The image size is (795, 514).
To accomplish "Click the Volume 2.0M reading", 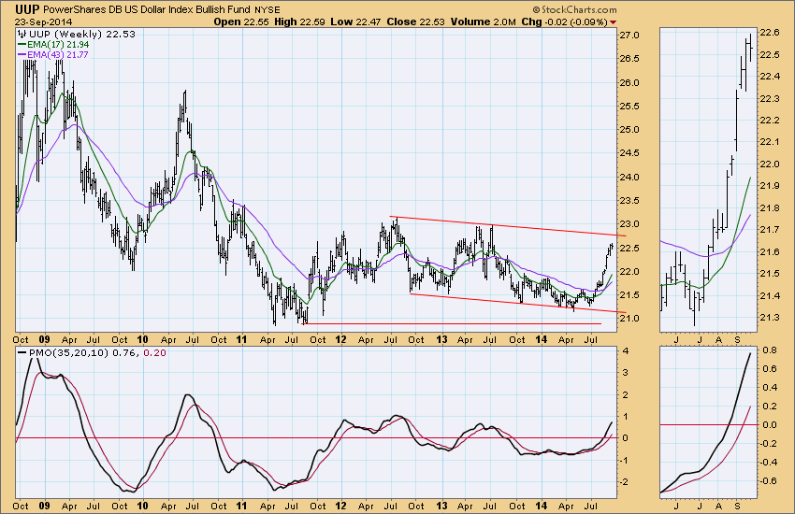I will click(483, 21).
